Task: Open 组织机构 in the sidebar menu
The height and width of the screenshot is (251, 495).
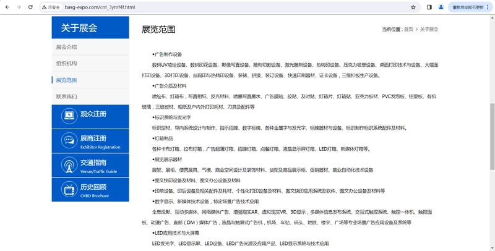Action: point(66,64)
